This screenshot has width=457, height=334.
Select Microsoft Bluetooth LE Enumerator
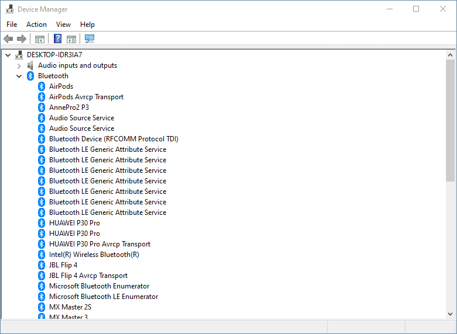104,297
